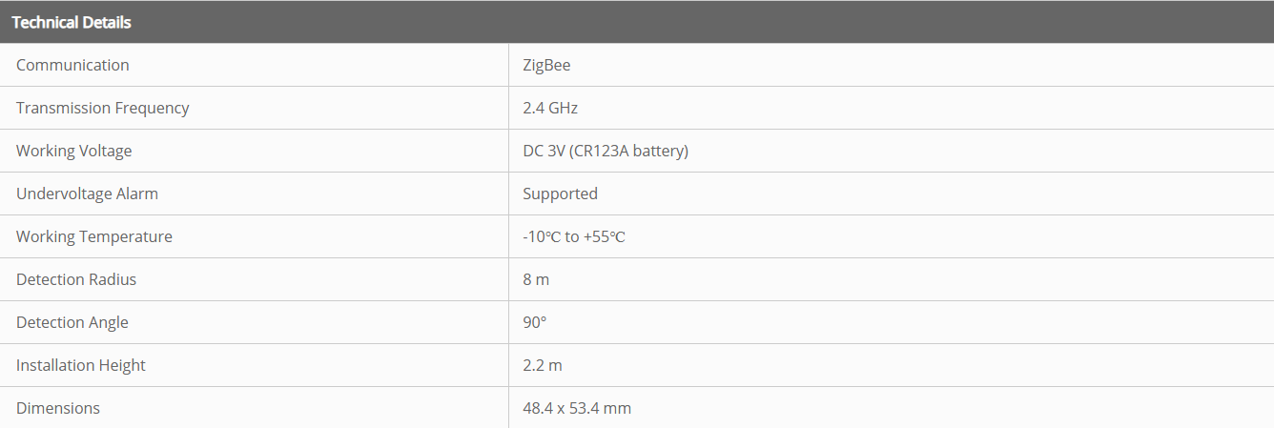Select the Working Temperature label
The height and width of the screenshot is (428, 1274).
coord(94,236)
